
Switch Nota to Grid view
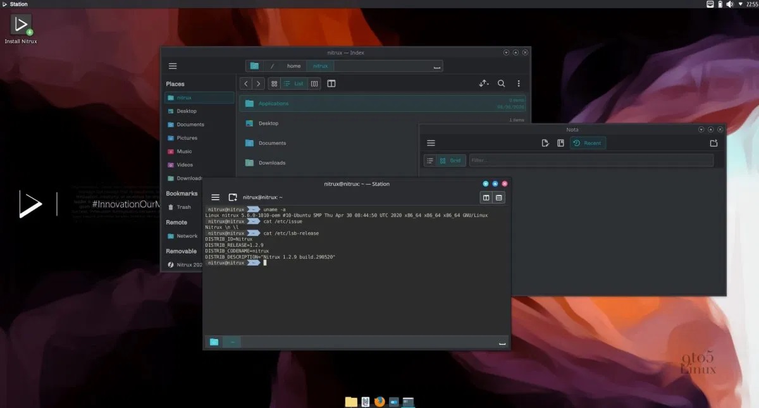pyautogui.click(x=450, y=161)
